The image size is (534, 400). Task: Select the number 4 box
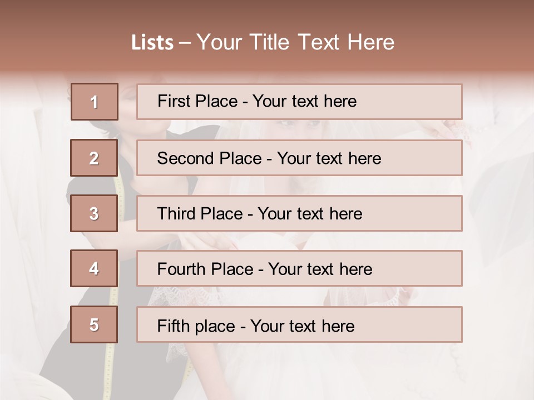[x=94, y=268]
